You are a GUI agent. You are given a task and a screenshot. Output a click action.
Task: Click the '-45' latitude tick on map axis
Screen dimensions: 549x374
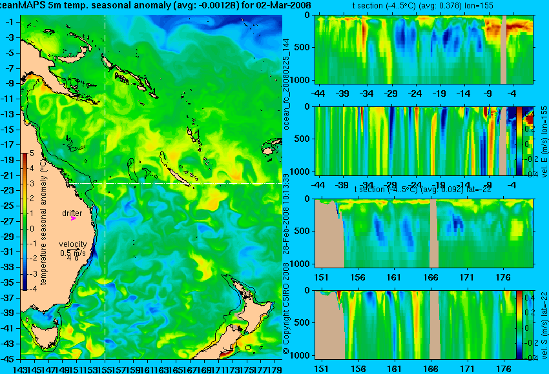click(x=8, y=359)
